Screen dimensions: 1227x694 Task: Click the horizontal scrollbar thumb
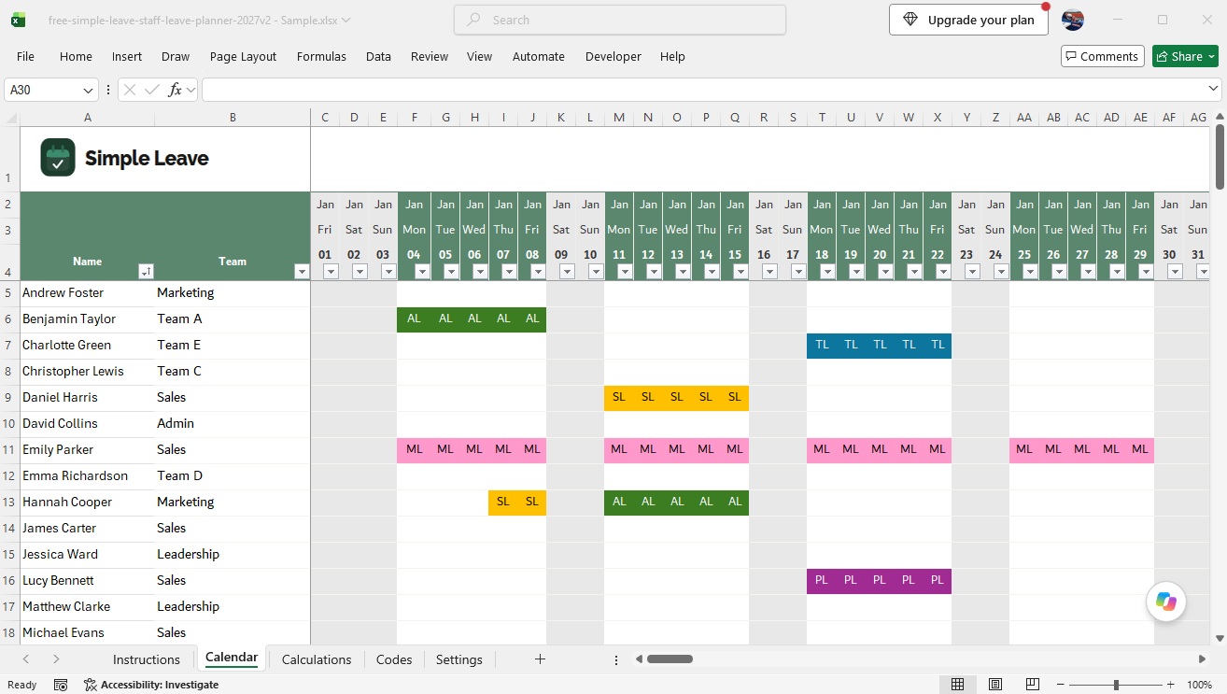pyautogui.click(x=670, y=659)
